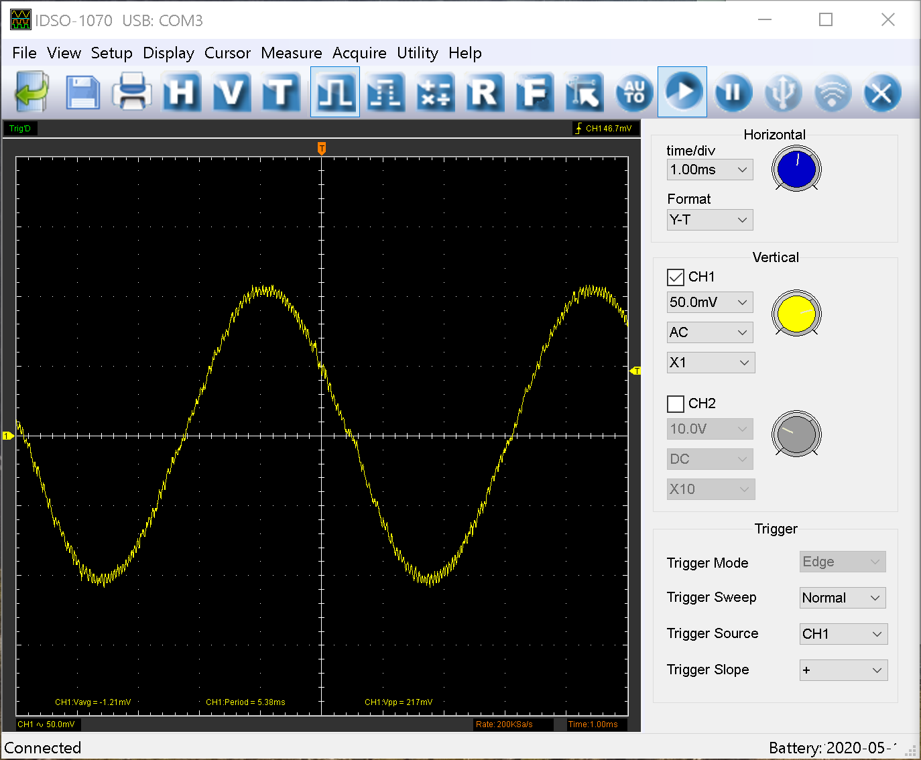Open the math operations icon

click(436, 92)
